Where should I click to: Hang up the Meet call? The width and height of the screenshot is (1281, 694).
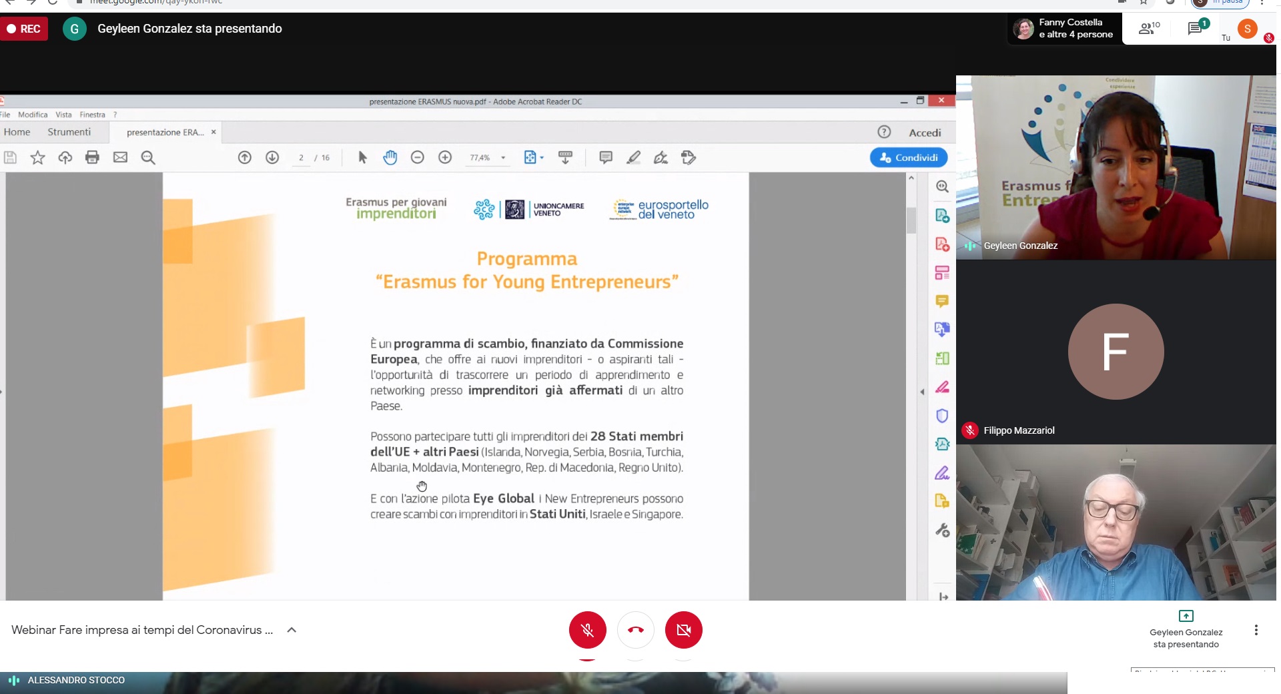point(636,630)
